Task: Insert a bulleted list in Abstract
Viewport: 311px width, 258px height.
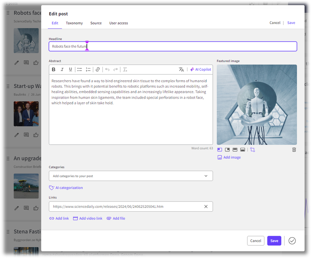Action: pyautogui.click(x=80, y=70)
